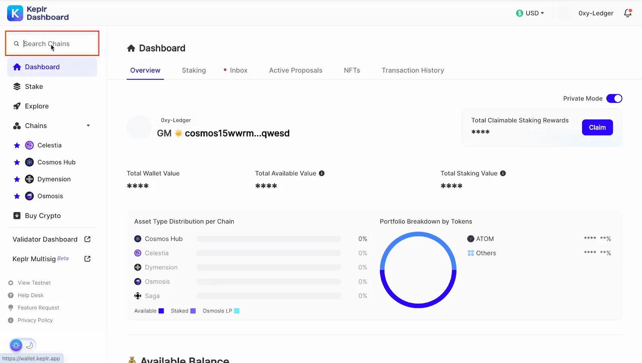Click the Osmosis row in asset distribution
642x363 pixels.
[251, 282]
